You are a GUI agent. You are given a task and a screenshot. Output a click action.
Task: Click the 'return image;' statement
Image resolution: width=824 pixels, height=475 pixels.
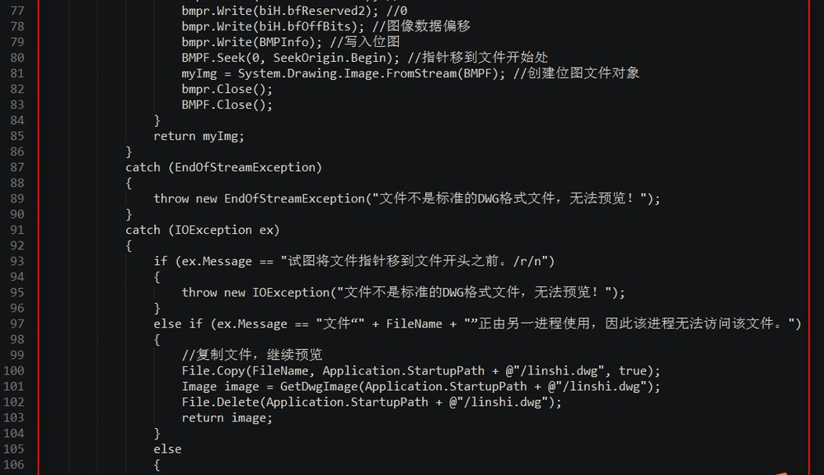click(227, 417)
